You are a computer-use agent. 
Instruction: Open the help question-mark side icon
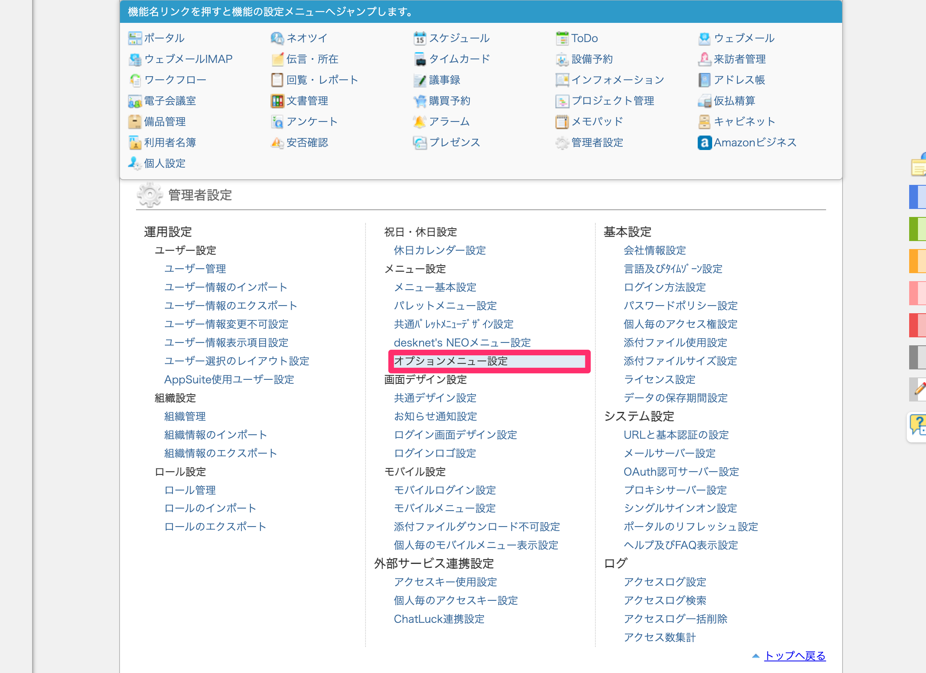tap(918, 426)
